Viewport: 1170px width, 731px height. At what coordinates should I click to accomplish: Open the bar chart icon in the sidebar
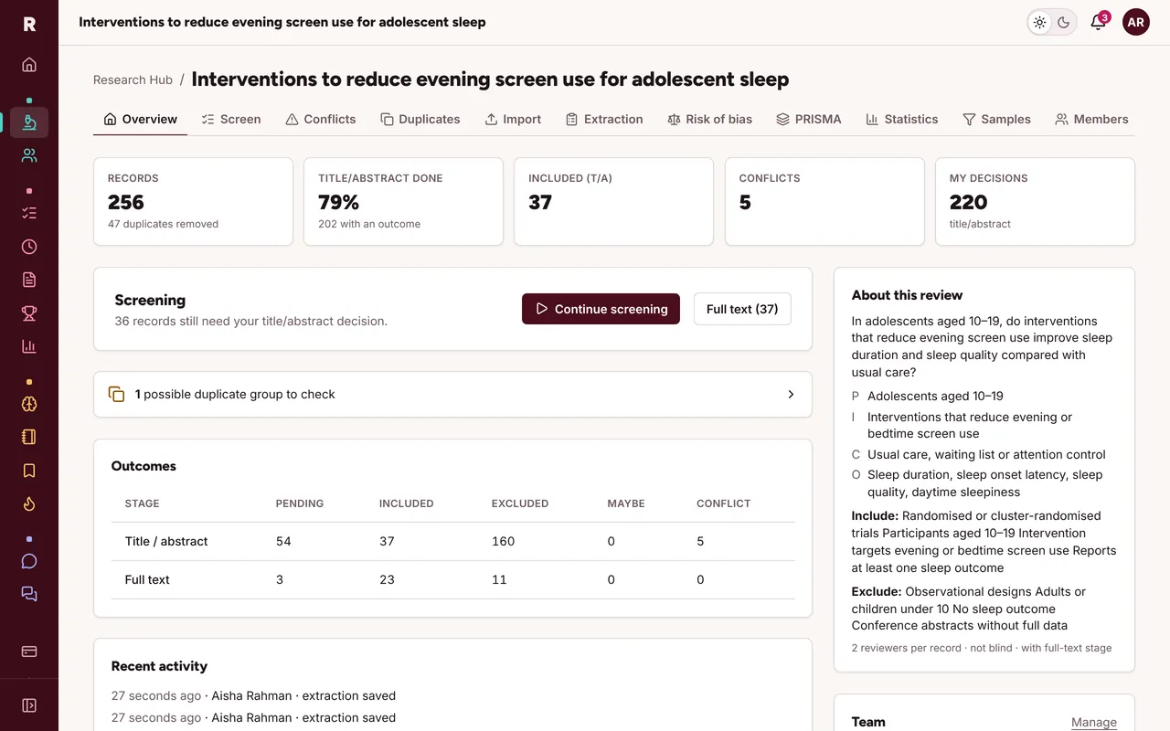(x=29, y=346)
